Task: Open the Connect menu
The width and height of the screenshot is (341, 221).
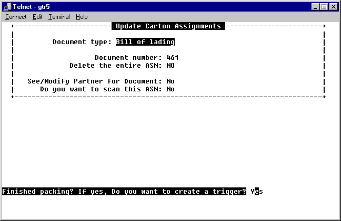Action: point(16,17)
